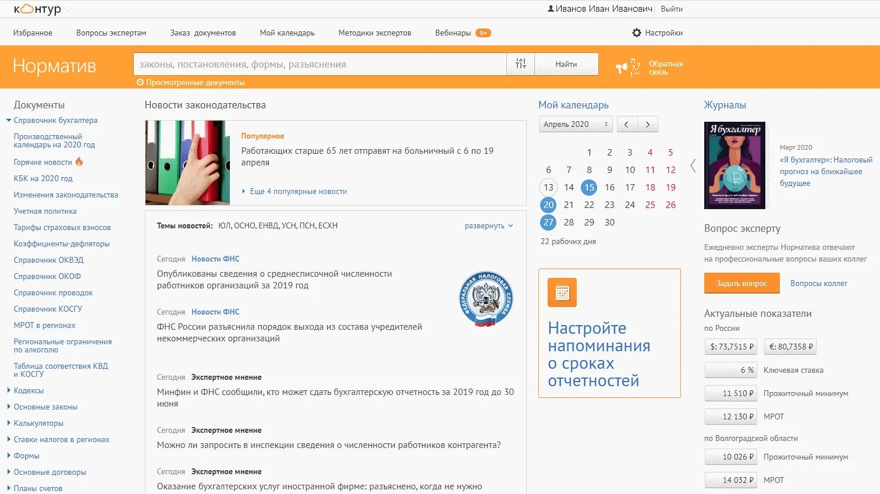The width and height of the screenshot is (880, 494).
Task: Select date 15 in the April calendar
Action: point(589,188)
